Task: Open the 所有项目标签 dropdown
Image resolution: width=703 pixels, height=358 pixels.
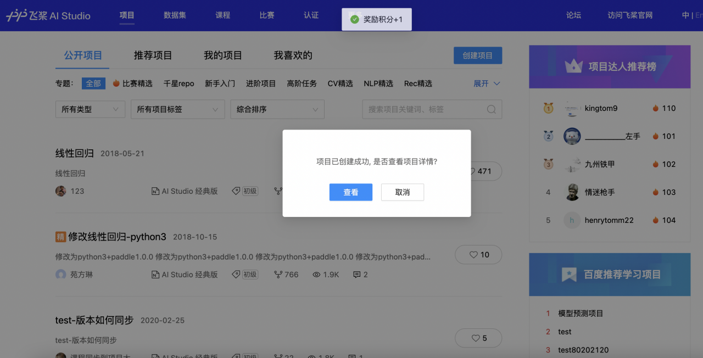Action: (x=178, y=109)
